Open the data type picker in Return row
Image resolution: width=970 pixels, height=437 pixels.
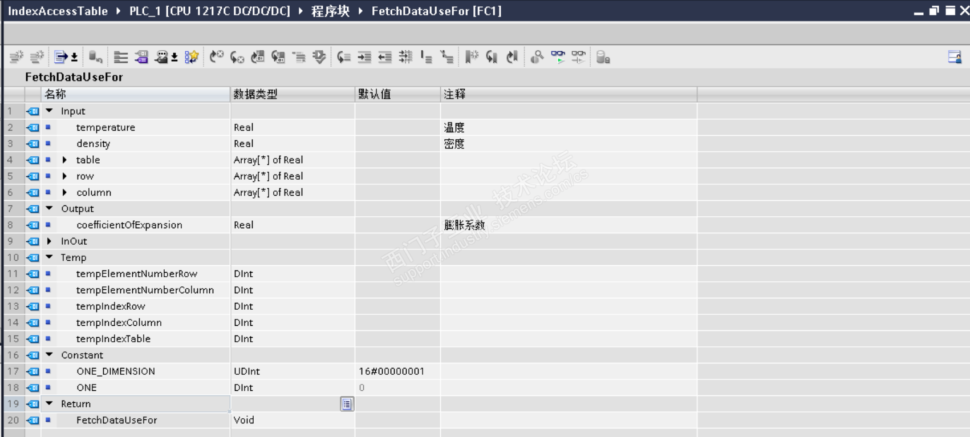pos(347,404)
